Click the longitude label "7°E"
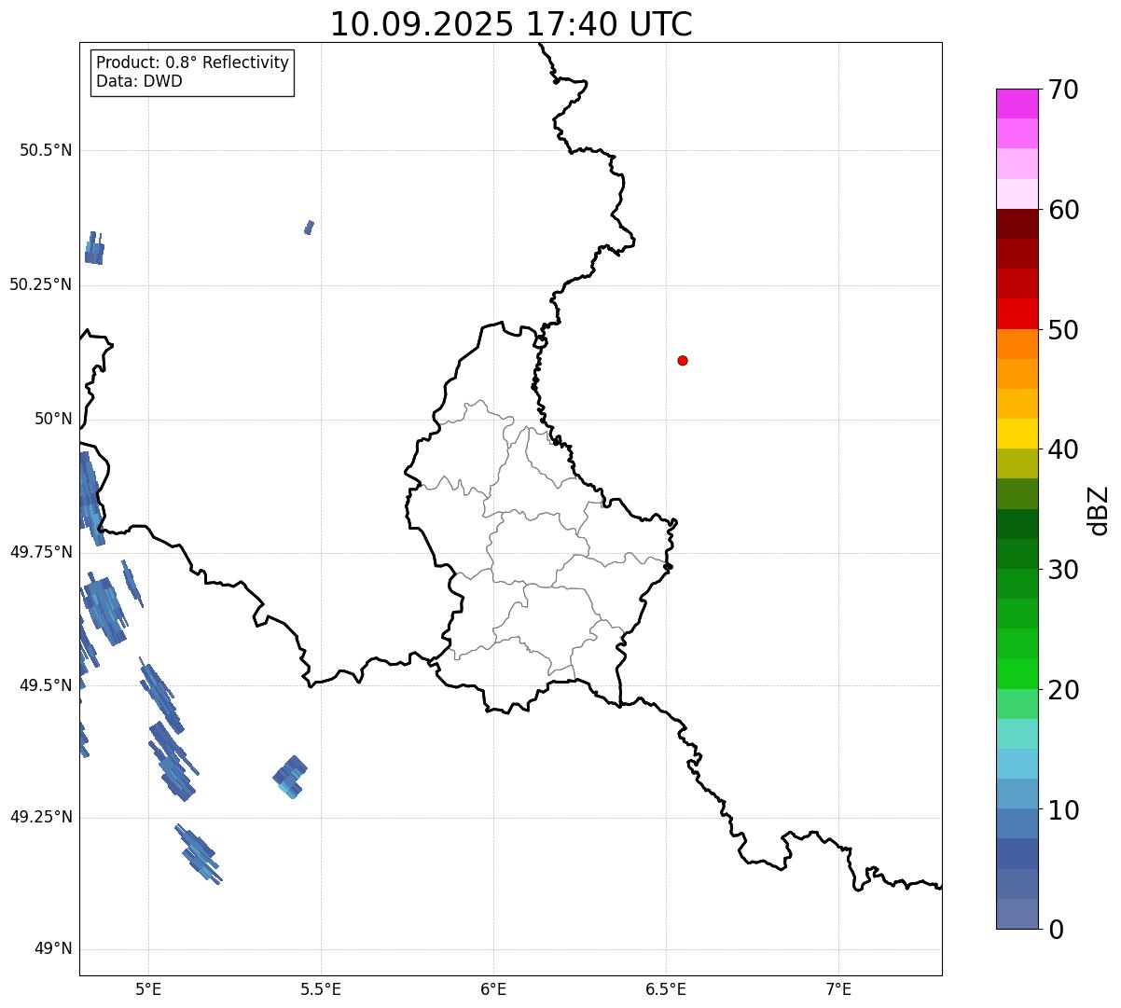Viewport: 1121px width, 1008px height. [838, 988]
